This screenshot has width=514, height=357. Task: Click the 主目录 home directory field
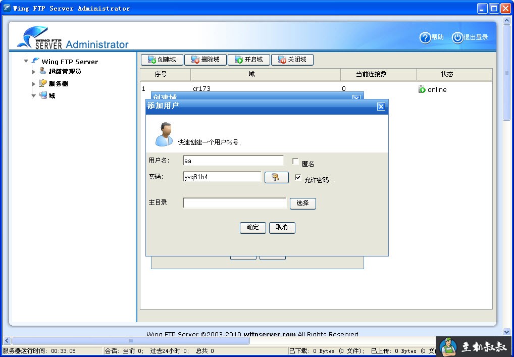(x=234, y=203)
